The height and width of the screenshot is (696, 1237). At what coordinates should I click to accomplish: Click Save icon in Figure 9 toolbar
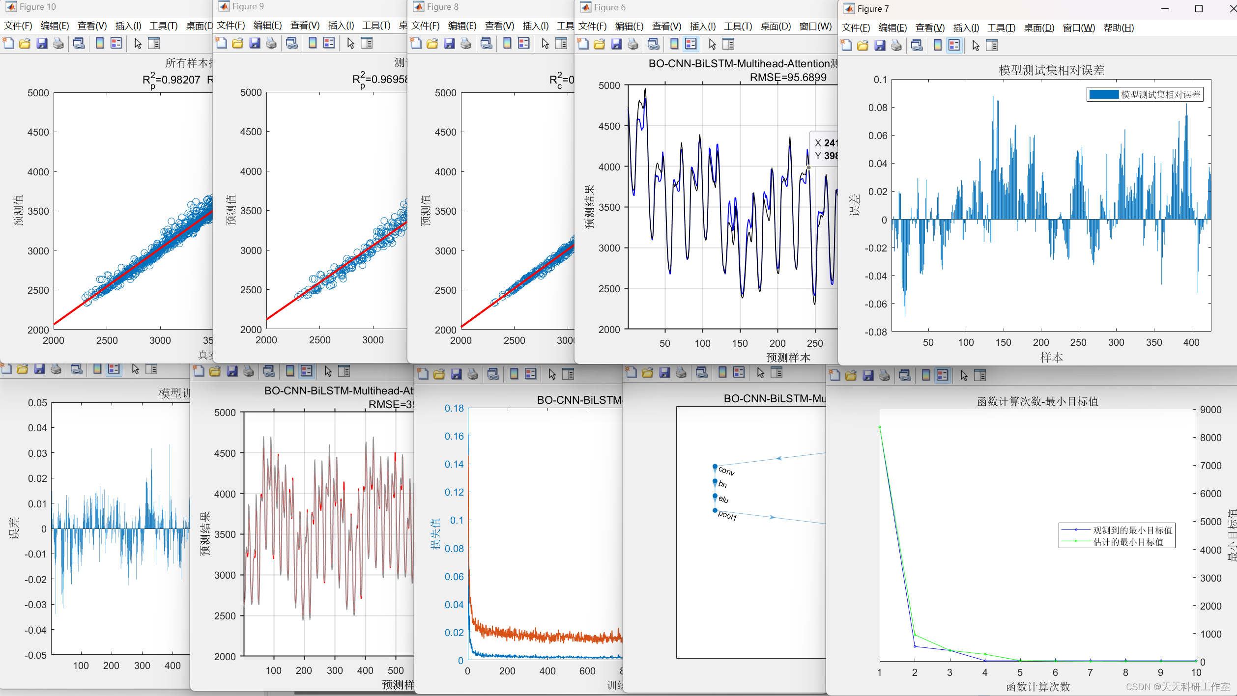click(x=255, y=43)
